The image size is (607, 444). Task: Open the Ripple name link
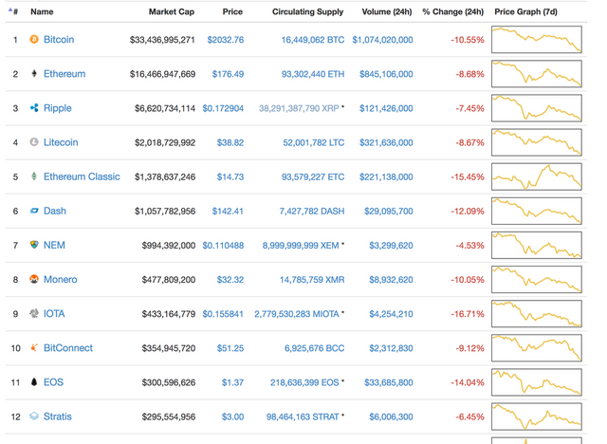click(x=57, y=108)
